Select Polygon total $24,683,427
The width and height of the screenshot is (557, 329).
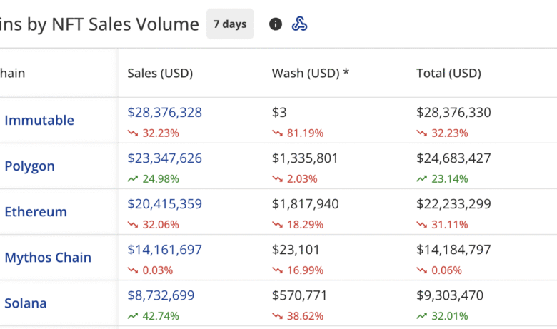pyautogui.click(x=453, y=158)
